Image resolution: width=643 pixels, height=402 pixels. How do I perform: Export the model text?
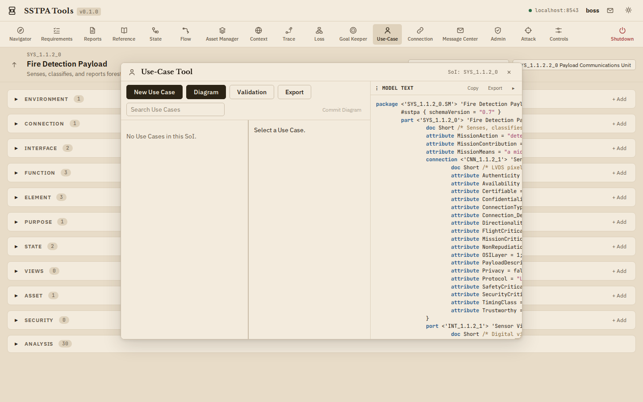[x=495, y=88]
